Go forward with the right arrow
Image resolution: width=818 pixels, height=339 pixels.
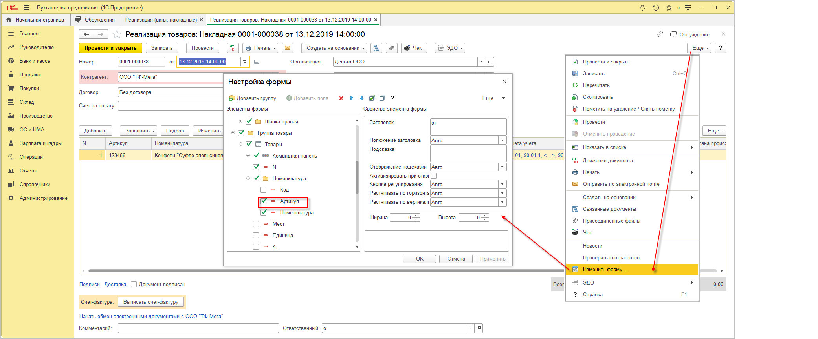(x=100, y=34)
